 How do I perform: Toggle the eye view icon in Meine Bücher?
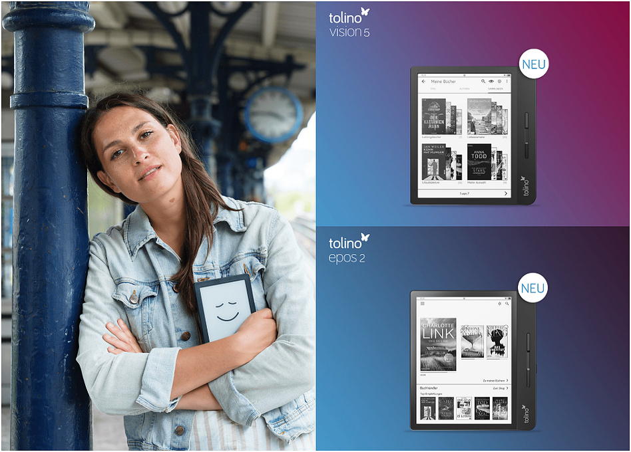click(x=491, y=81)
